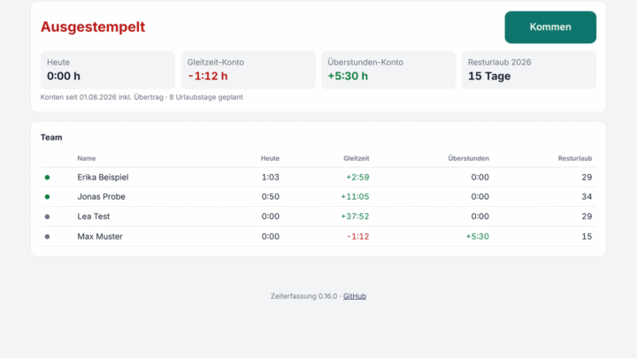Select the Erika Beispiel name row
The height and width of the screenshot is (358, 637).
318,178
